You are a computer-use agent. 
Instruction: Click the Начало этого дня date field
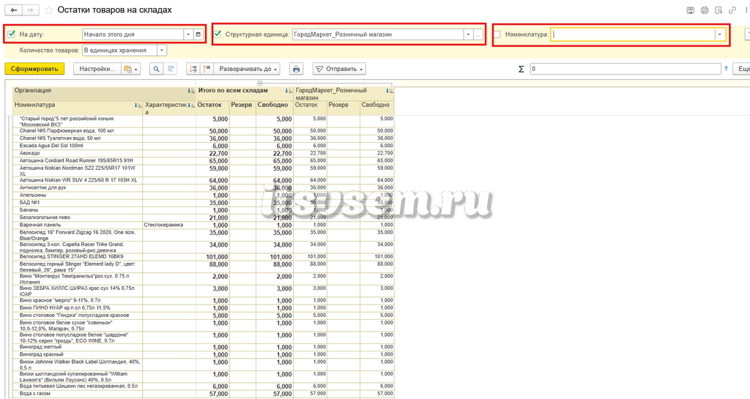coord(133,34)
